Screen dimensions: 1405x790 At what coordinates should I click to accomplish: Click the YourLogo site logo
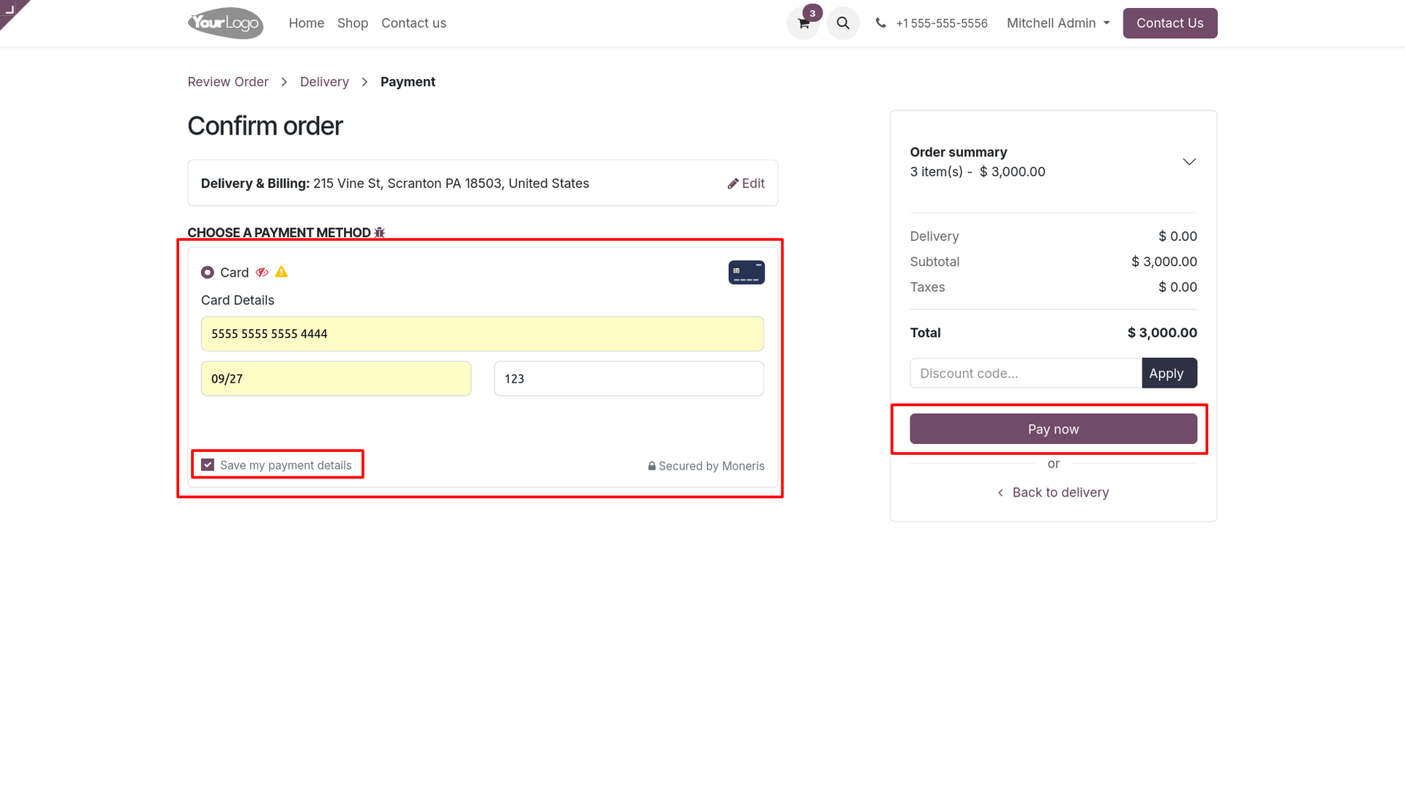[225, 23]
